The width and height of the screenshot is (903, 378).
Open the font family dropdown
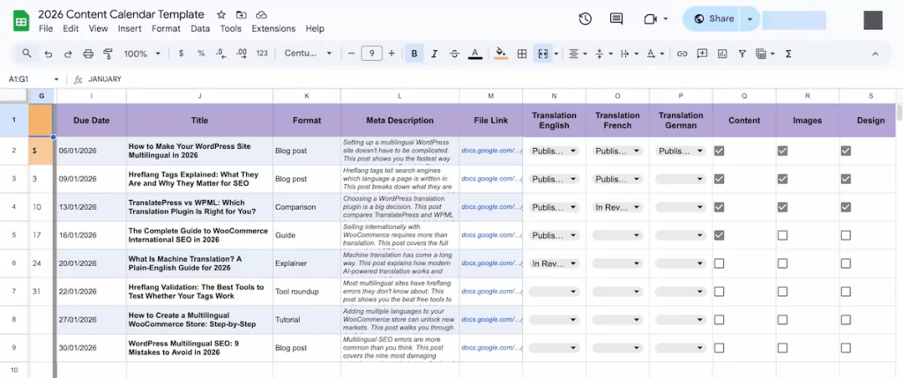click(x=308, y=54)
